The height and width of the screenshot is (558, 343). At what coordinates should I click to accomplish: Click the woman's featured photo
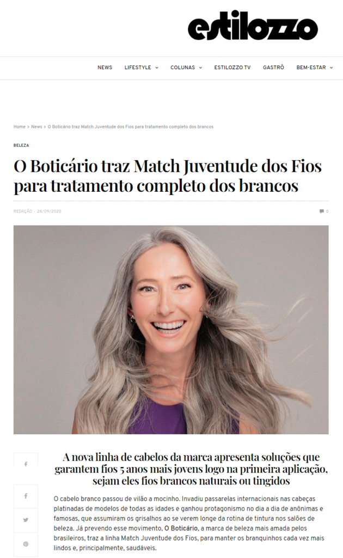coord(171,330)
